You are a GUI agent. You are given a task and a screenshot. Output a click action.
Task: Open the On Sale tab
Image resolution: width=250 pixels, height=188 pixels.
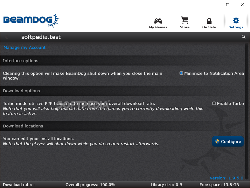(209, 23)
